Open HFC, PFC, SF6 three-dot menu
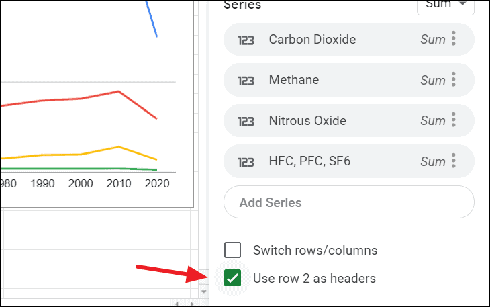 point(454,161)
